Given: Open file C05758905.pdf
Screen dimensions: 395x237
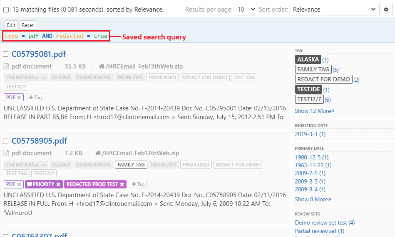Looking at the screenshot, I should 39,141.
